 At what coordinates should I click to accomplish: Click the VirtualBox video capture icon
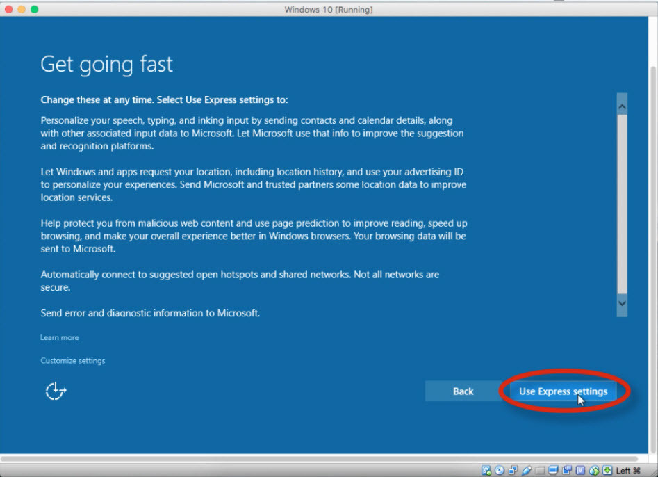(567, 470)
